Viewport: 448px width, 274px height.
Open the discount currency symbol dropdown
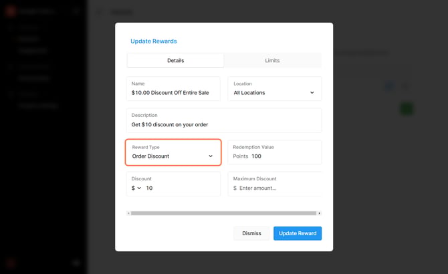[x=136, y=188]
